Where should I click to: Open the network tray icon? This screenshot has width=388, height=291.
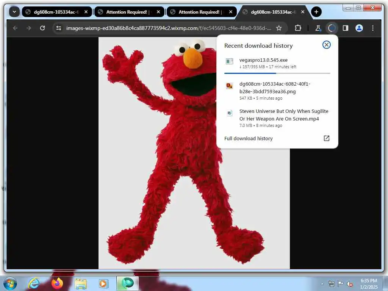331,284
